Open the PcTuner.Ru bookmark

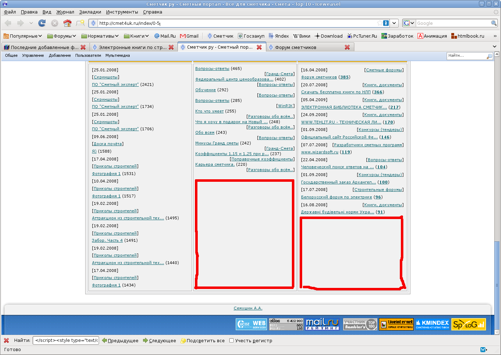pos(362,36)
